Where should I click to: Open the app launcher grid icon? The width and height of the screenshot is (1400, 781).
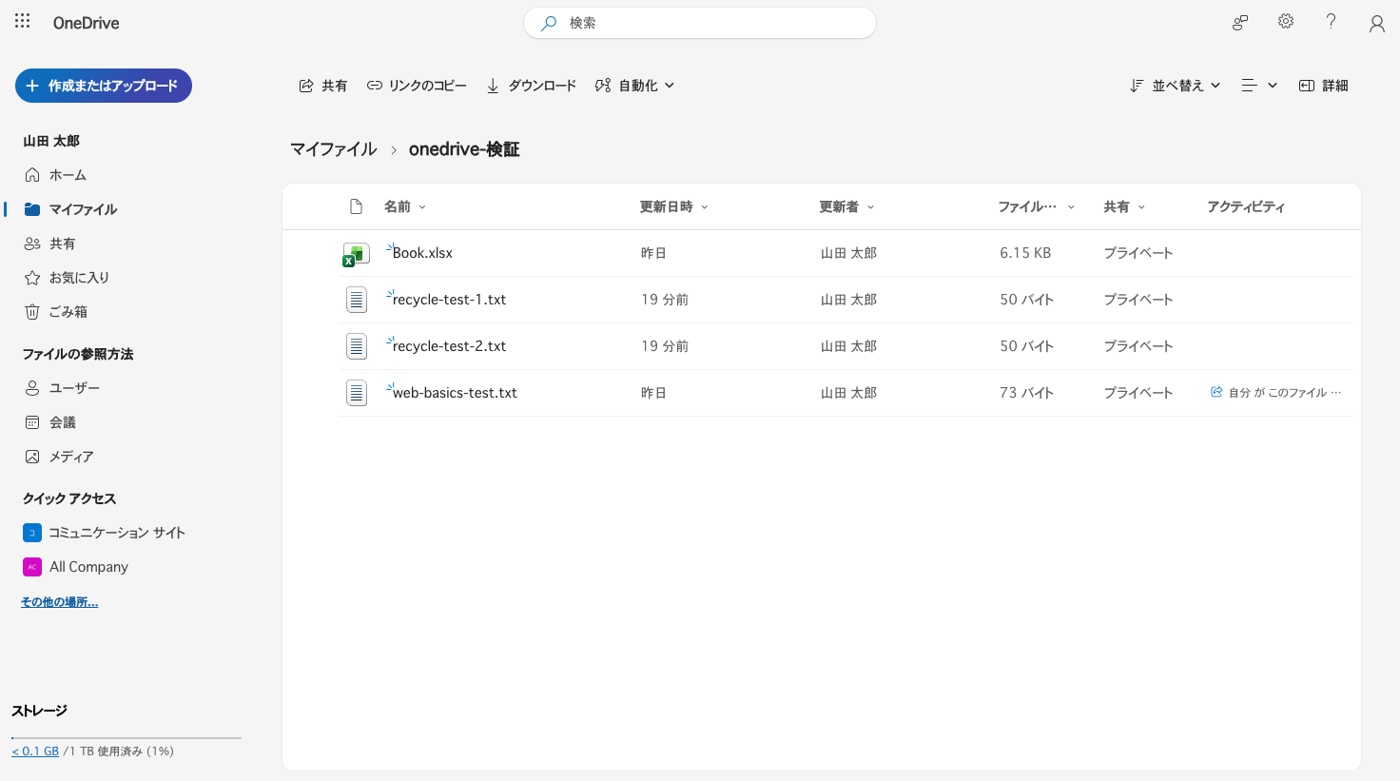point(23,21)
